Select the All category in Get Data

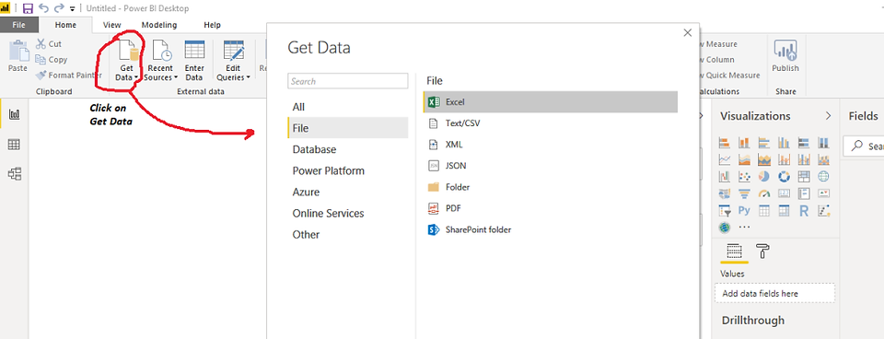pyautogui.click(x=347, y=107)
